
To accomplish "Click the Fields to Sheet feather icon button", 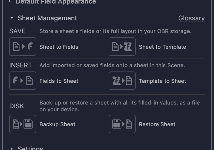I will (23, 81).
